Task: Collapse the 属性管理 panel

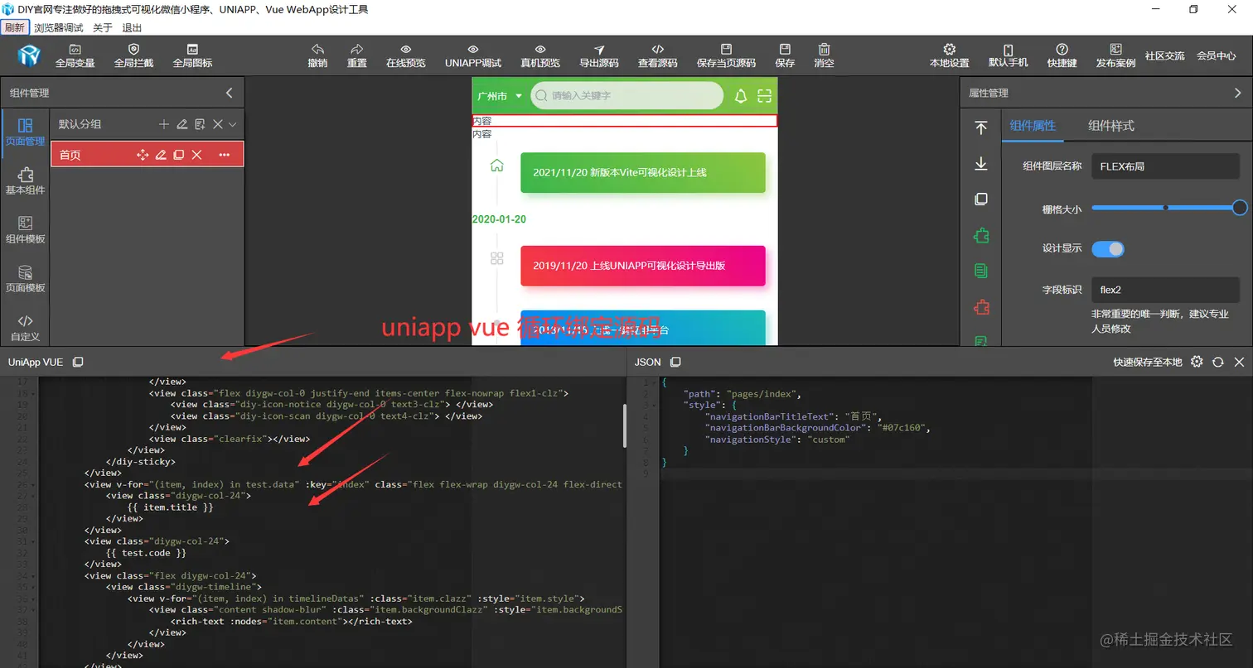Action: point(1238,93)
